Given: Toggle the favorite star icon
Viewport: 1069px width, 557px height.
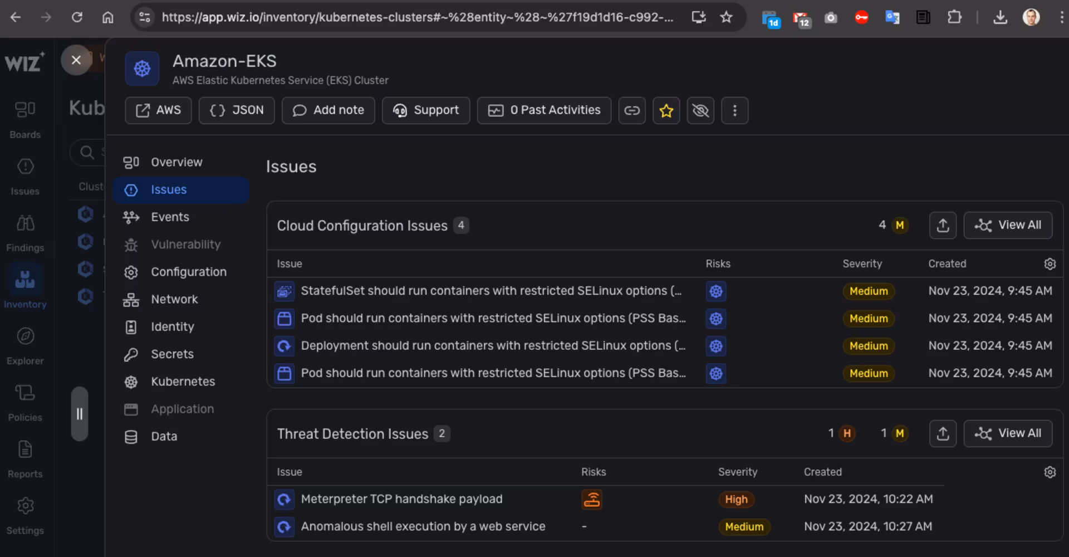Looking at the screenshot, I should click(x=666, y=110).
